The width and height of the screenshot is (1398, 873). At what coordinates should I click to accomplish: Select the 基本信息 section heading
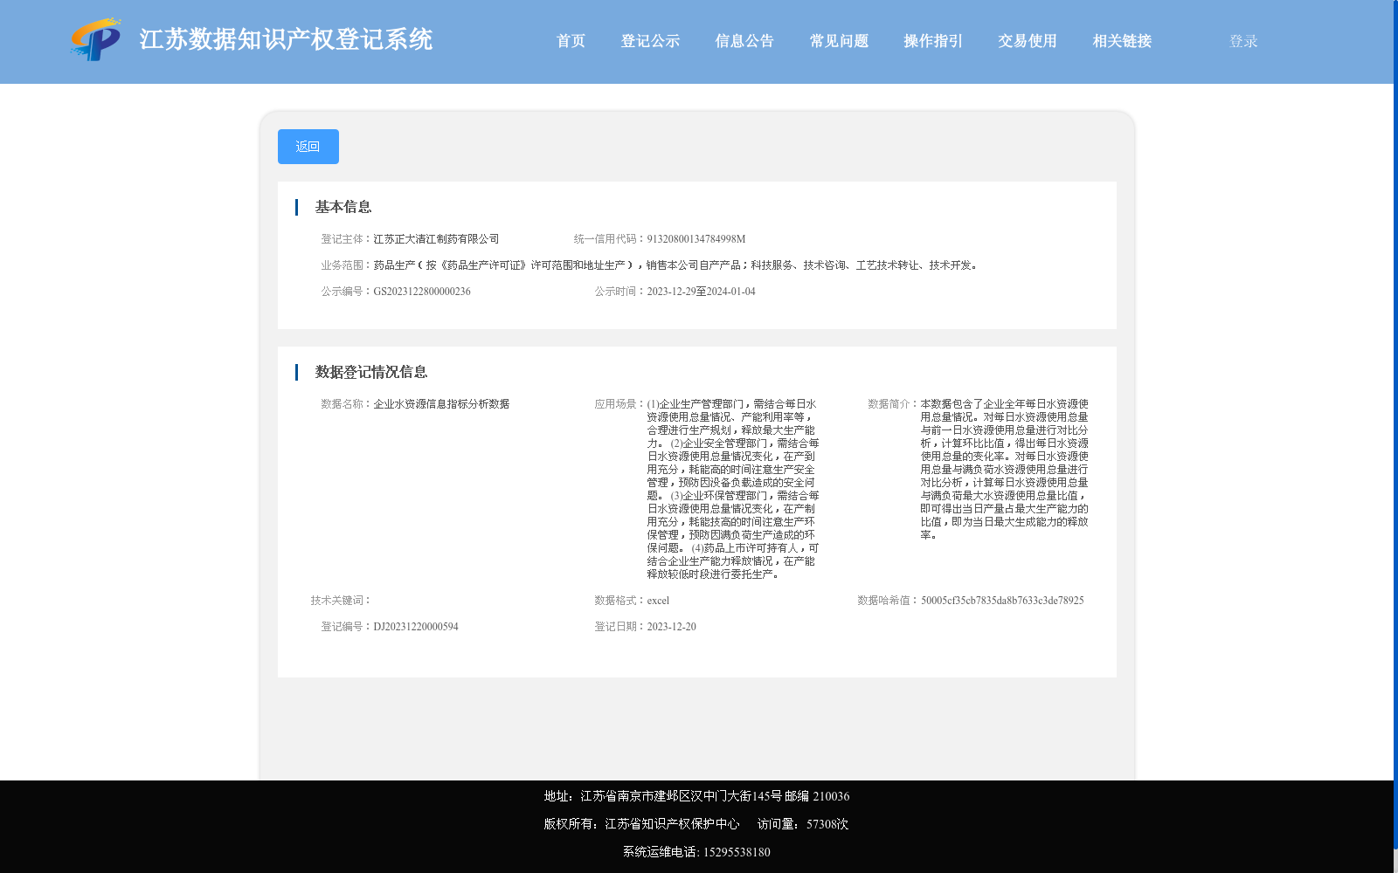point(343,207)
